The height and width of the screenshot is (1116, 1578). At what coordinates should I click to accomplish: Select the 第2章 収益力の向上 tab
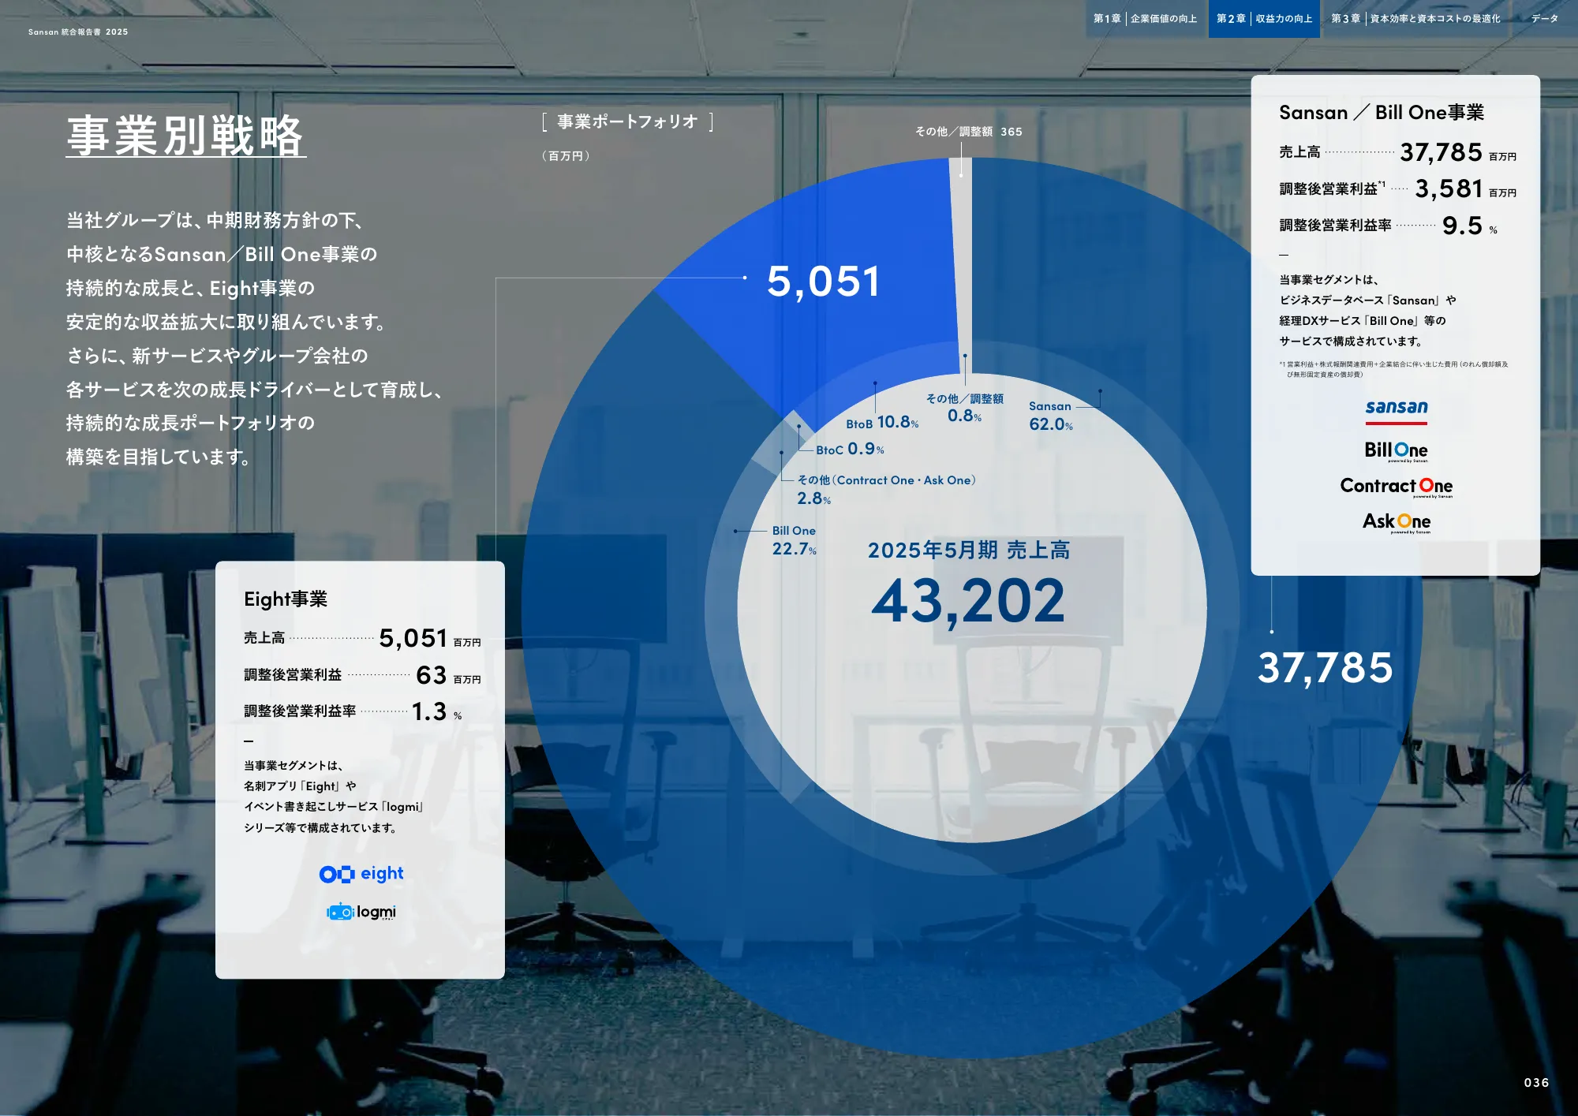pyautogui.click(x=1264, y=18)
